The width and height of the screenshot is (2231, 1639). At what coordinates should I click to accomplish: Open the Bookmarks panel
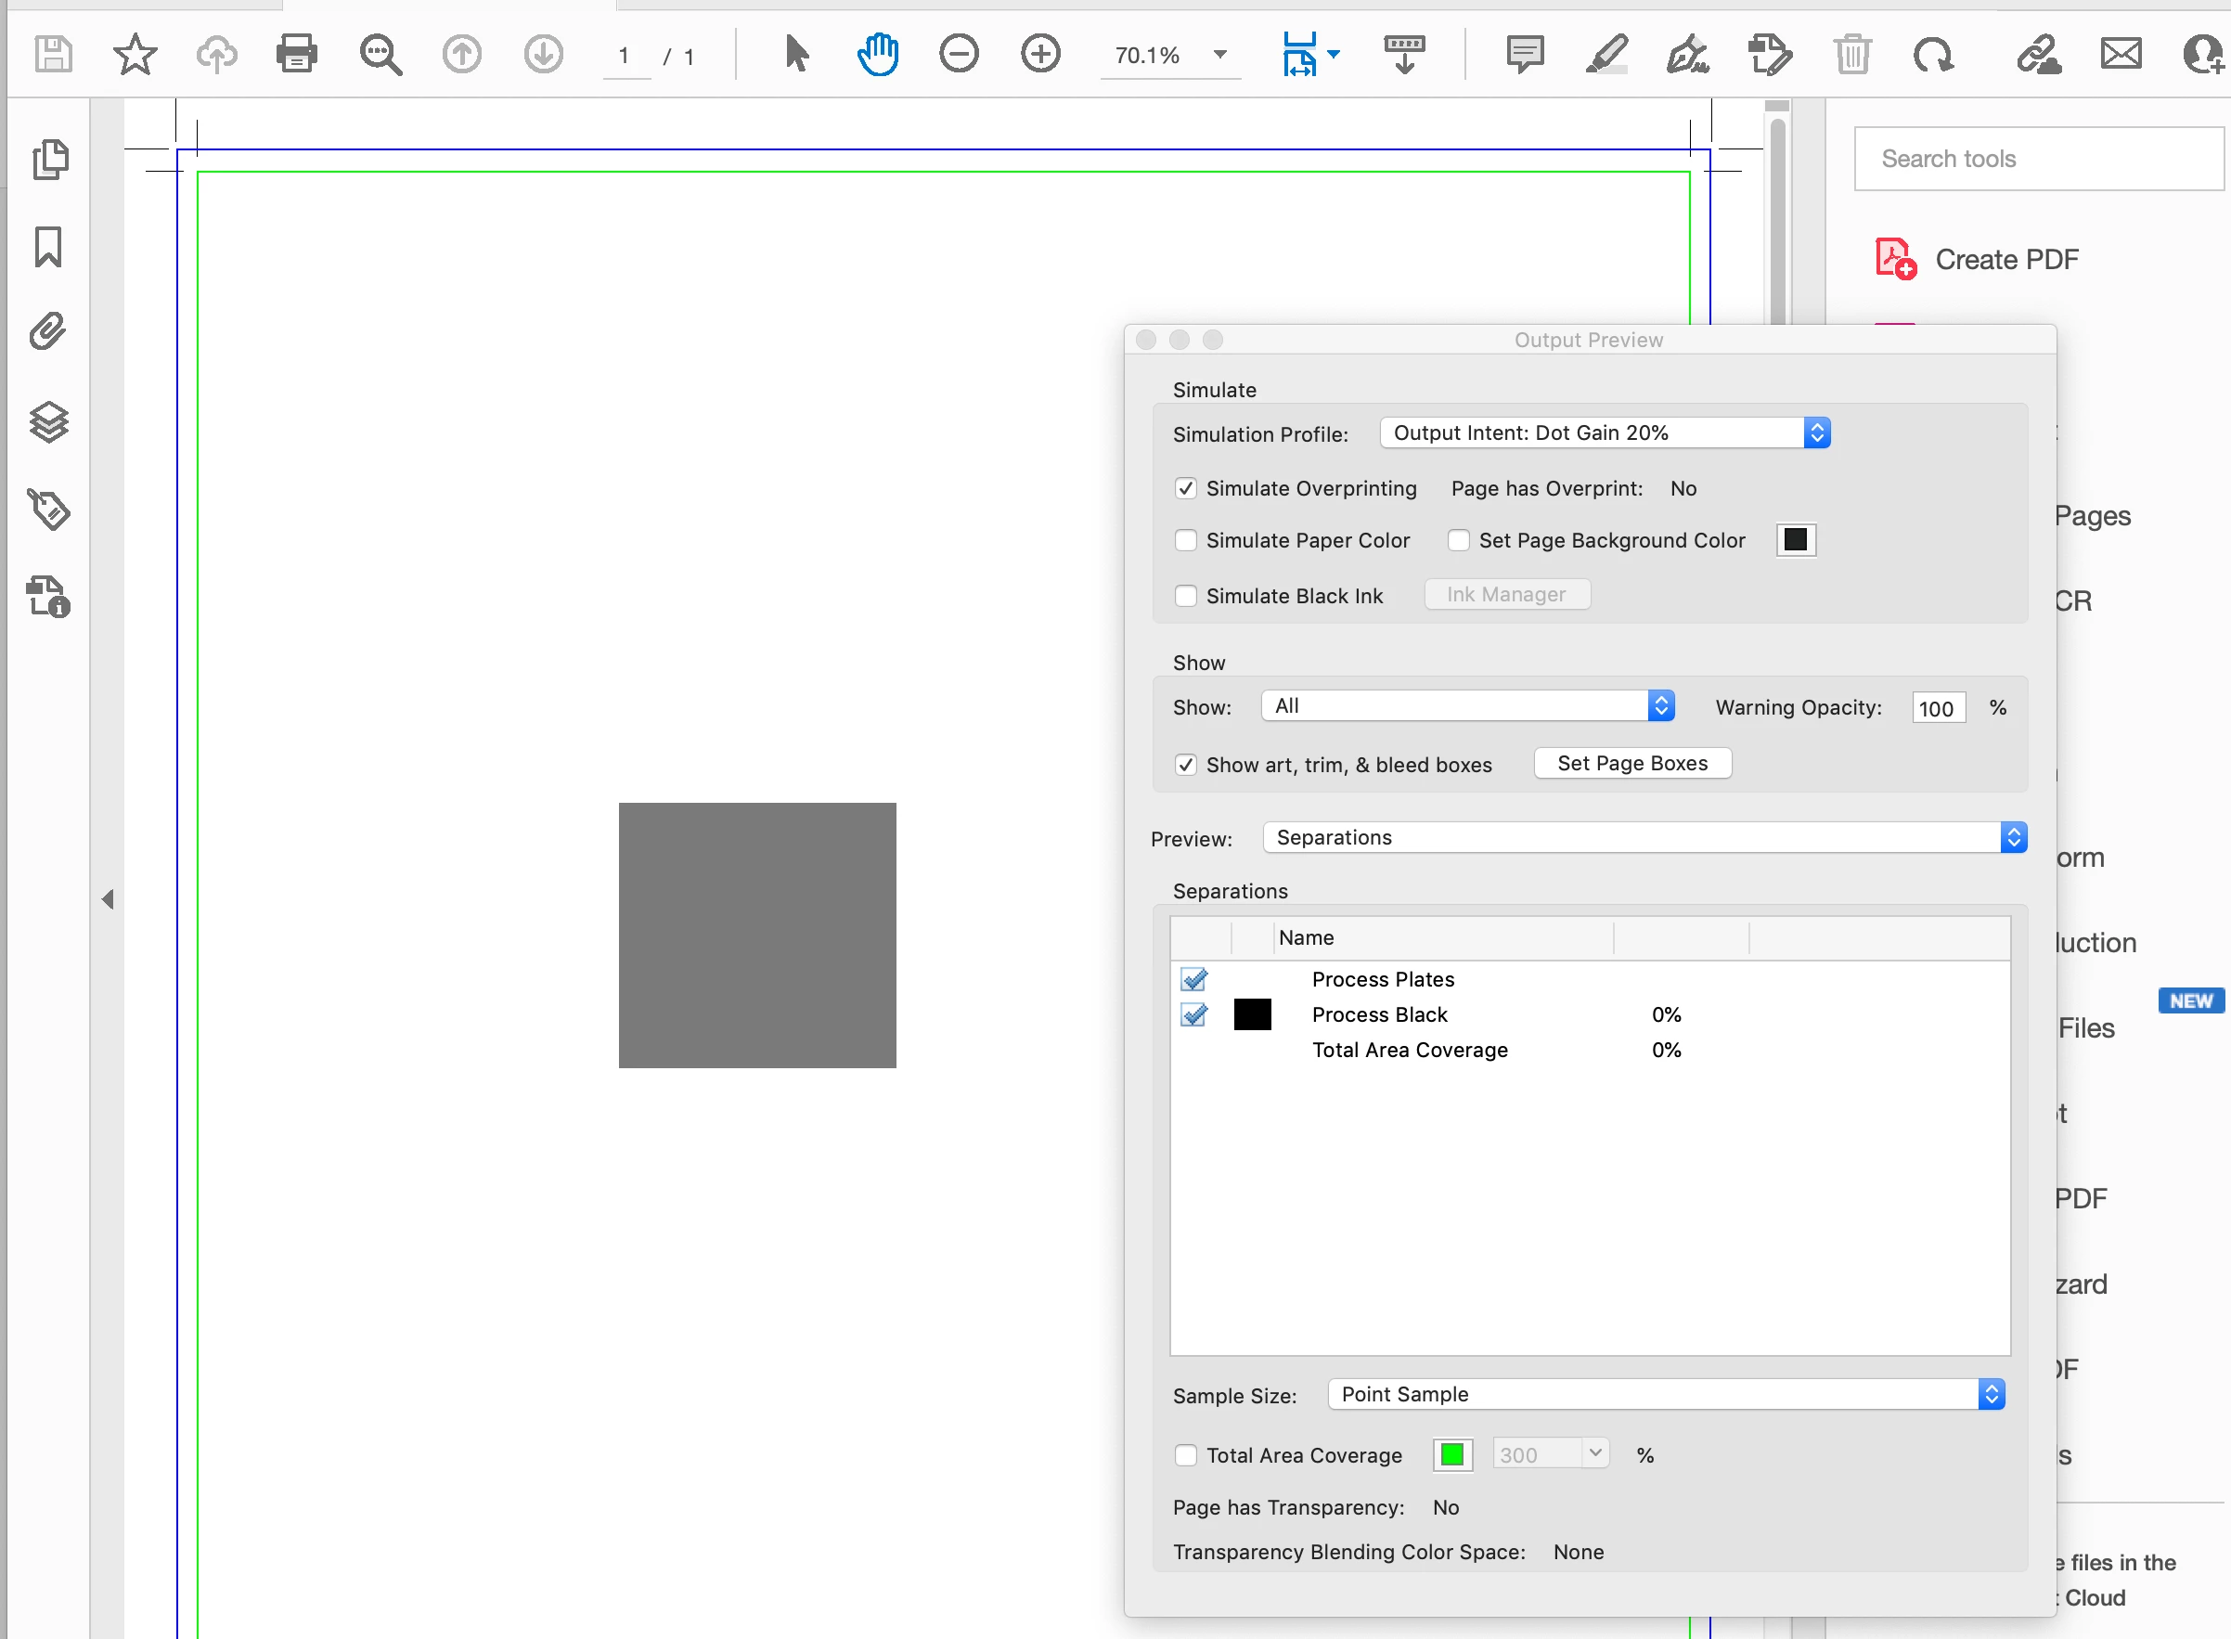(x=48, y=246)
